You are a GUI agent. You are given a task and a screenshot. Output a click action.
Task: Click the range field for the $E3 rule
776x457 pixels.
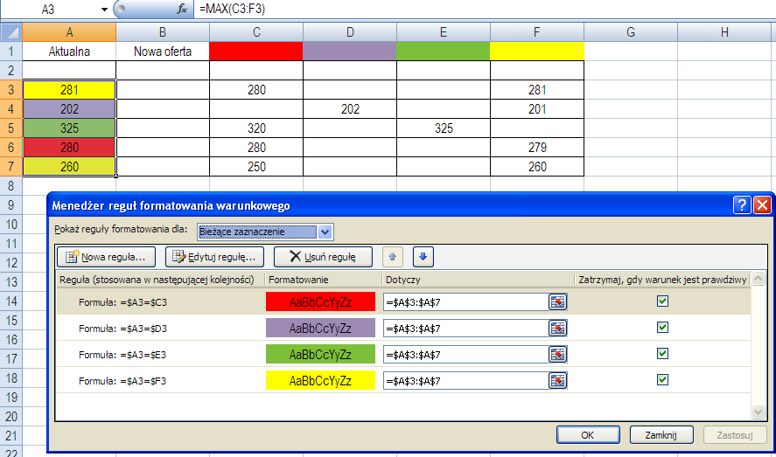point(465,354)
